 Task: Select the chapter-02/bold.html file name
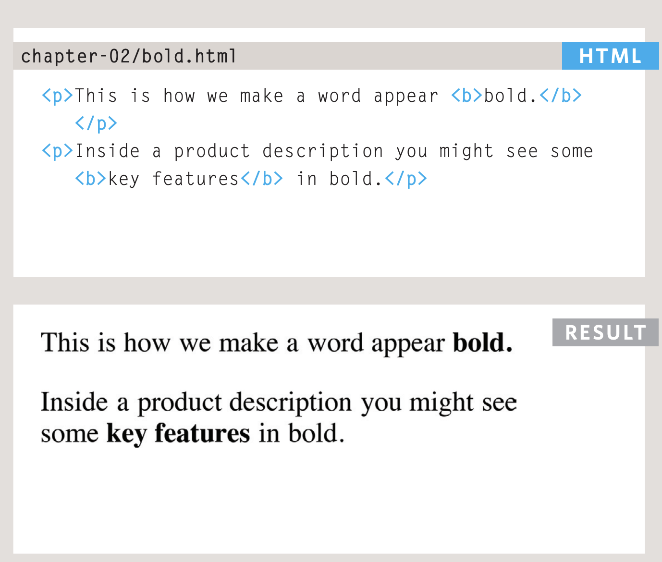tap(129, 56)
